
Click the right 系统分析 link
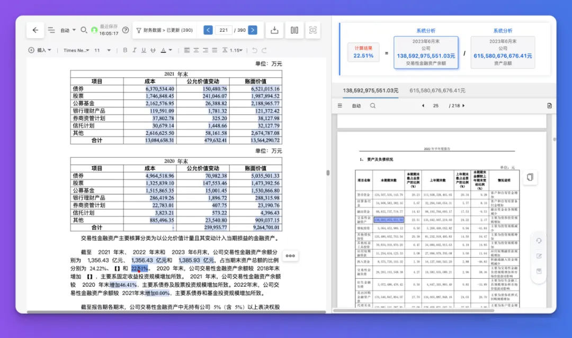pos(503,31)
